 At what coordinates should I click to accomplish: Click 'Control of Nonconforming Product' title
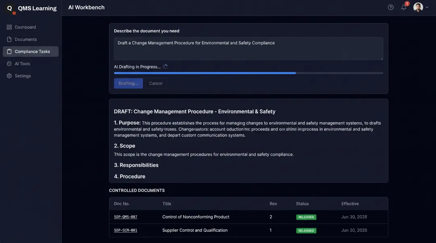[x=196, y=217]
